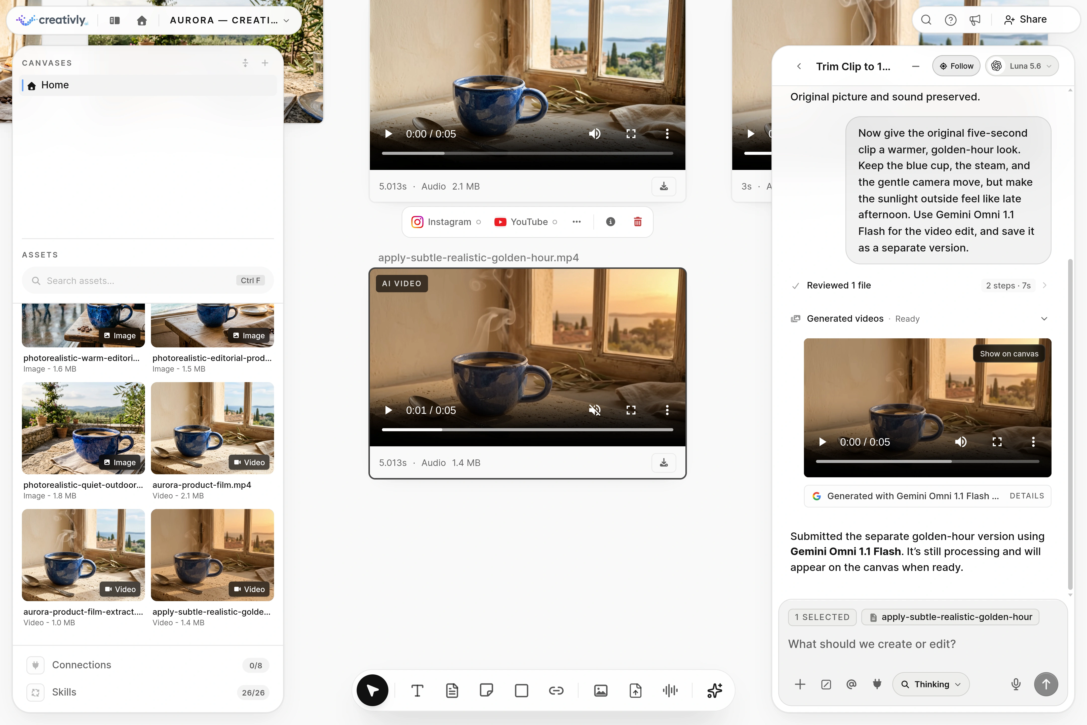Minimize the Trim Clip chat panel

[x=916, y=66]
